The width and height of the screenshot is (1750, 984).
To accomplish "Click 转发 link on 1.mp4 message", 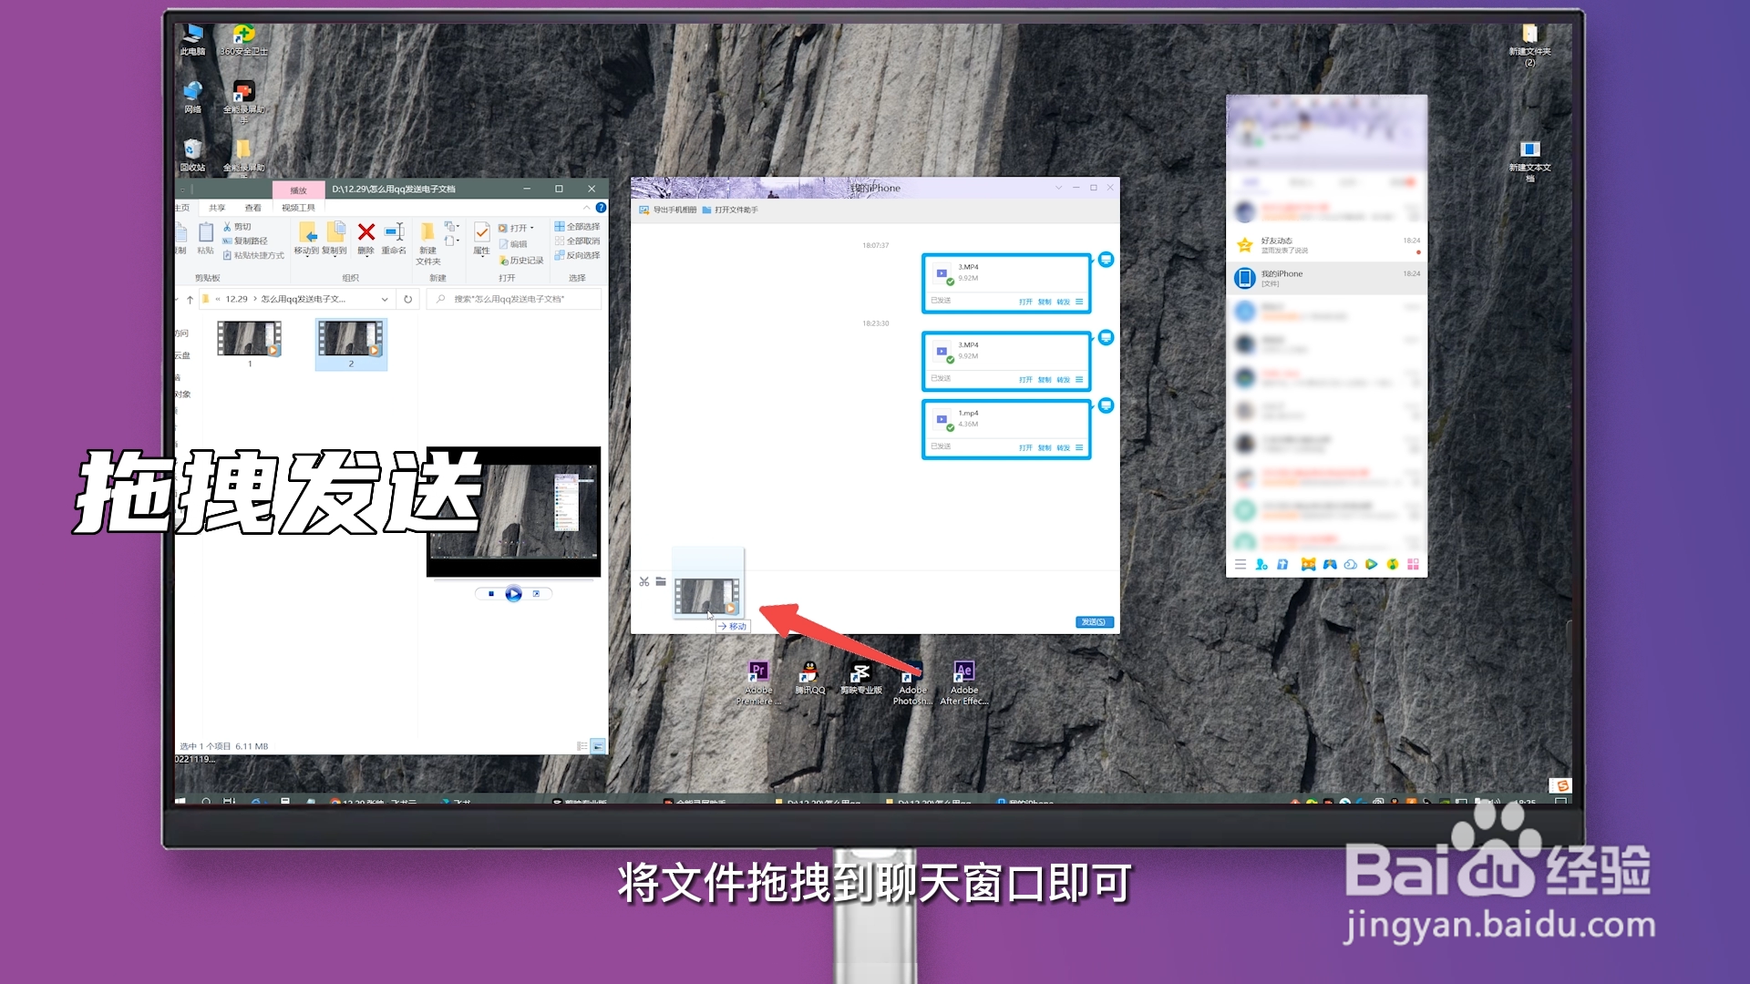I will [x=1063, y=448].
